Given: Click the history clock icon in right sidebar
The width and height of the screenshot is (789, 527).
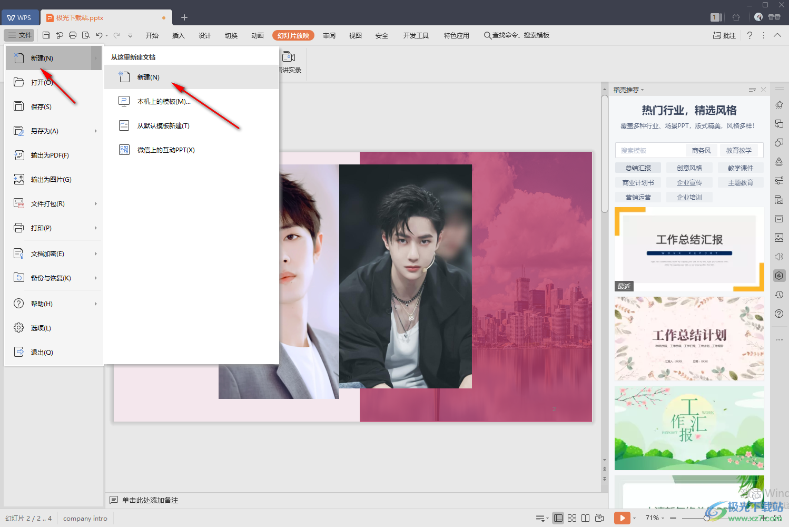Looking at the screenshot, I should pos(779,295).
